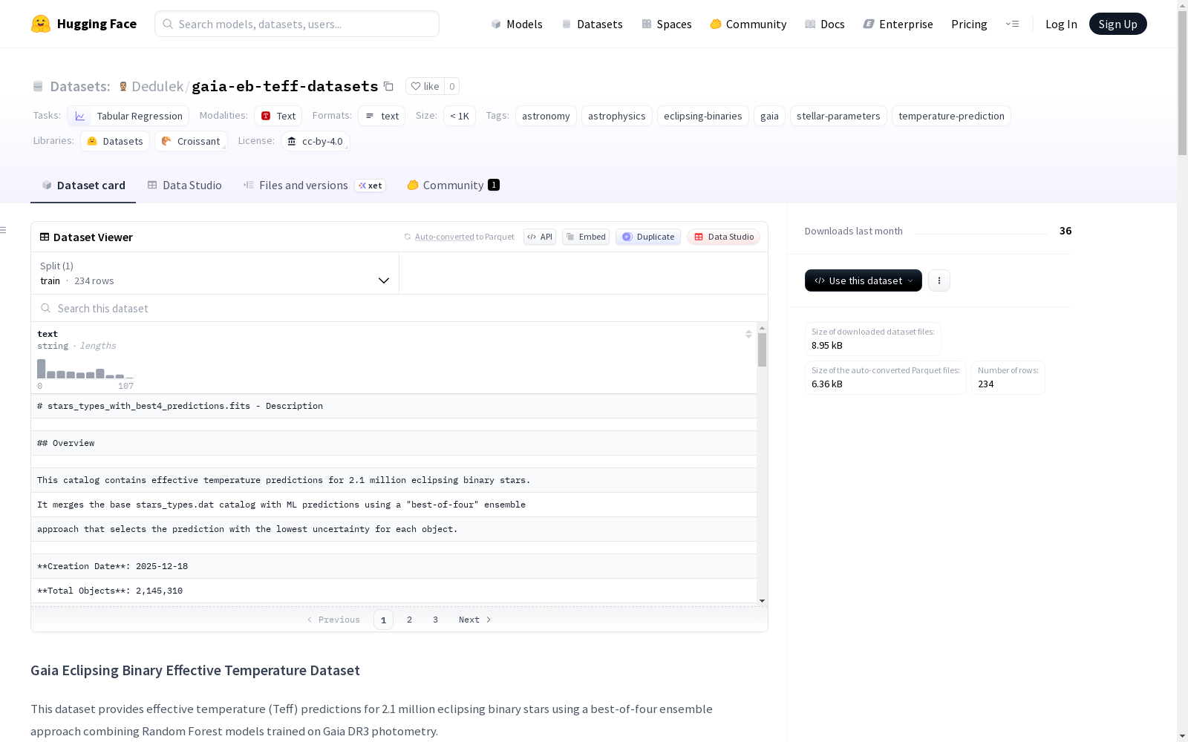1188x742 pixels.
Task: Click the cc-by-4.0 license tag
Action: 316,141
